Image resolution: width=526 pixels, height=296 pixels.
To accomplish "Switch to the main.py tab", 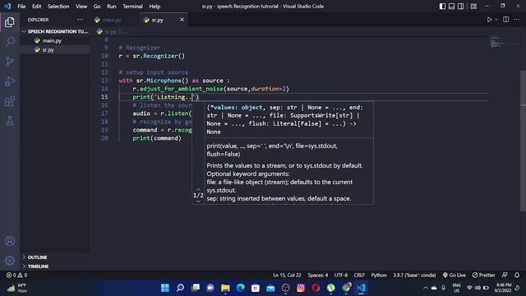I will click(x=112, y=20).
